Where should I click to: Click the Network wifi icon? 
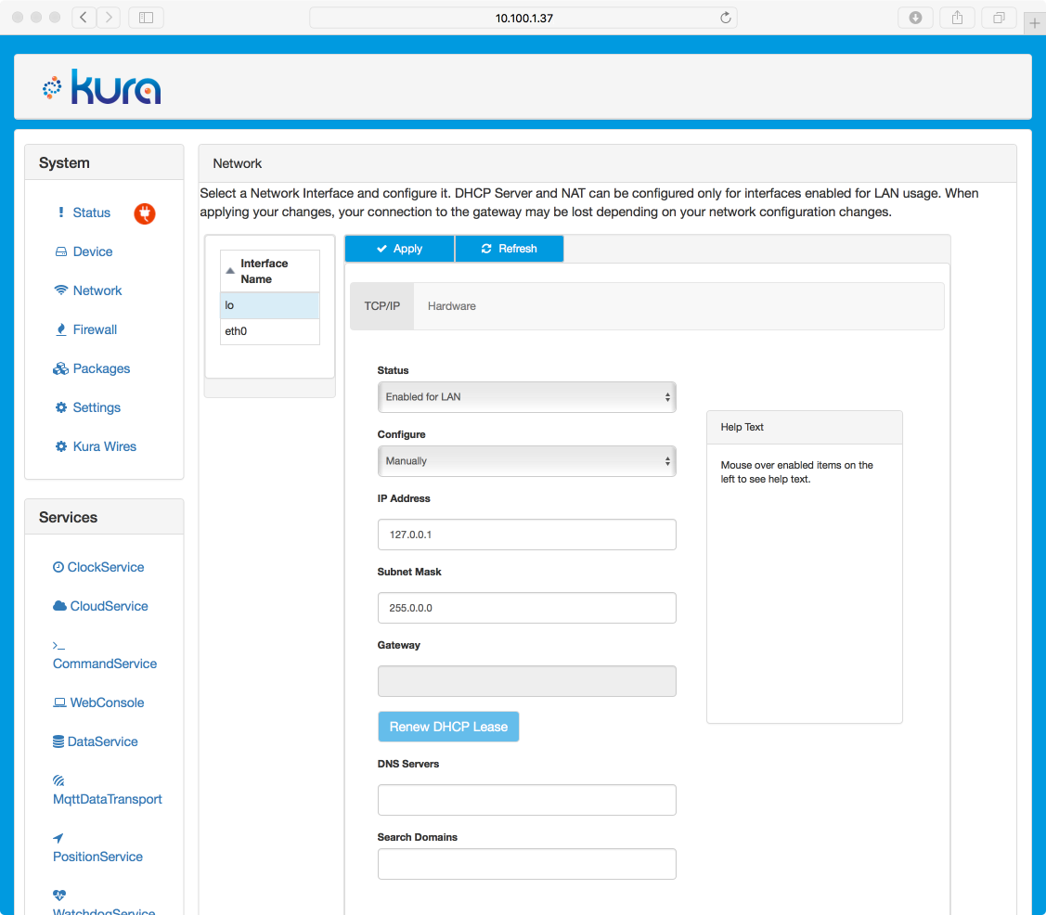tap(60, 290)
